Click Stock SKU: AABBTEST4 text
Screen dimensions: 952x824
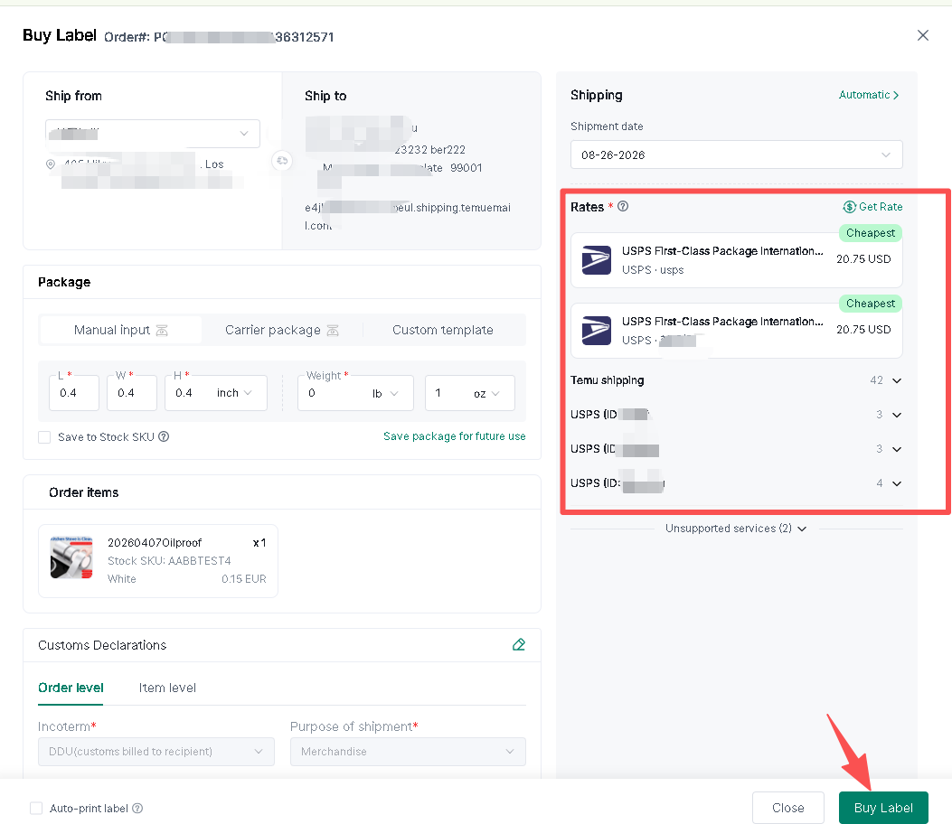[169, 561]
